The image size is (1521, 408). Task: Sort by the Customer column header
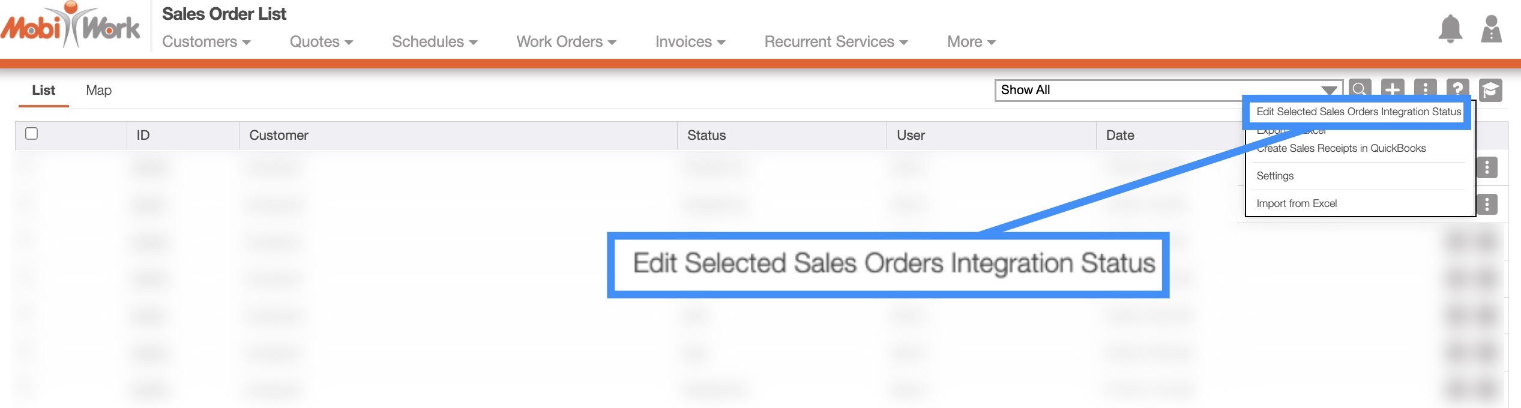(x=279, y=136)
